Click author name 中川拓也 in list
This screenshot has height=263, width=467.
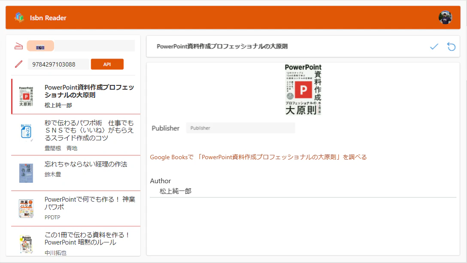click(x=55, y=253)
